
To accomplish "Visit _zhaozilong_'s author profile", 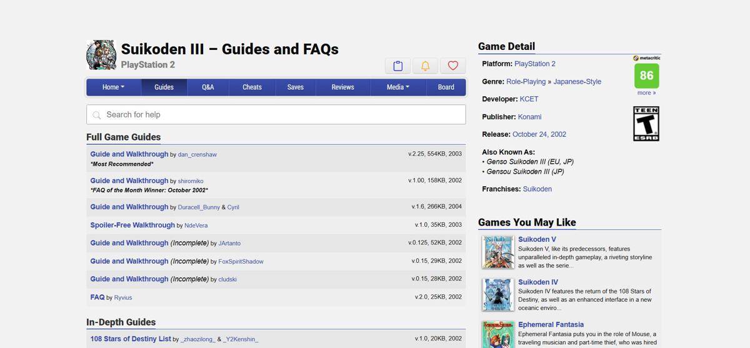I will click(198, 339).
